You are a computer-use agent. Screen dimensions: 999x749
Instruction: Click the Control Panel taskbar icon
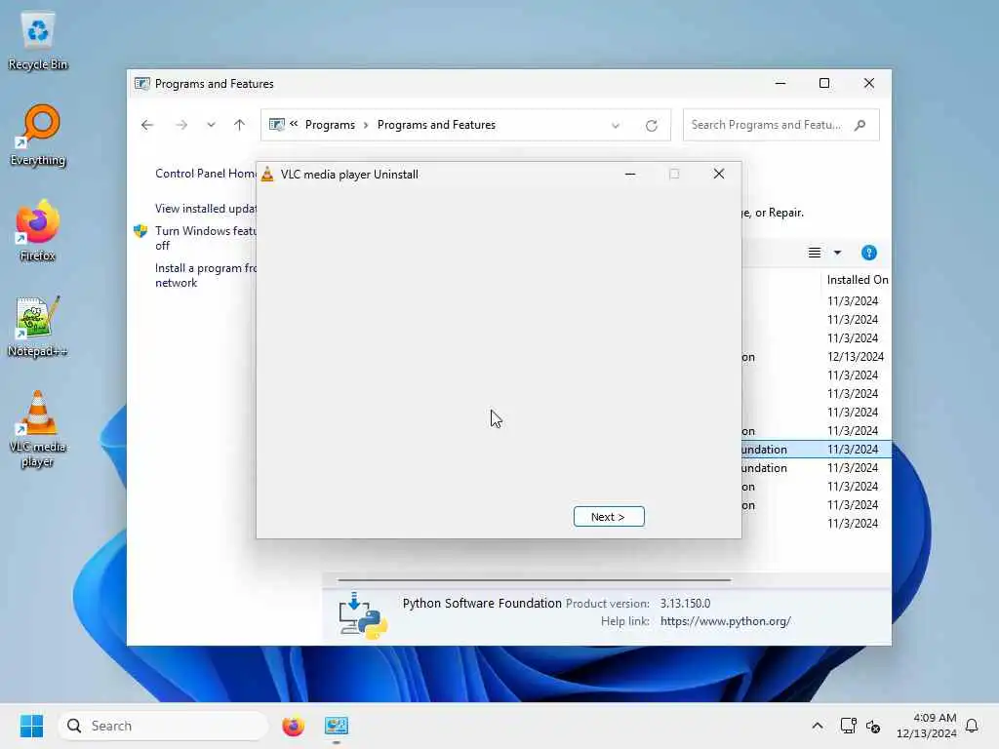[337, 726]
